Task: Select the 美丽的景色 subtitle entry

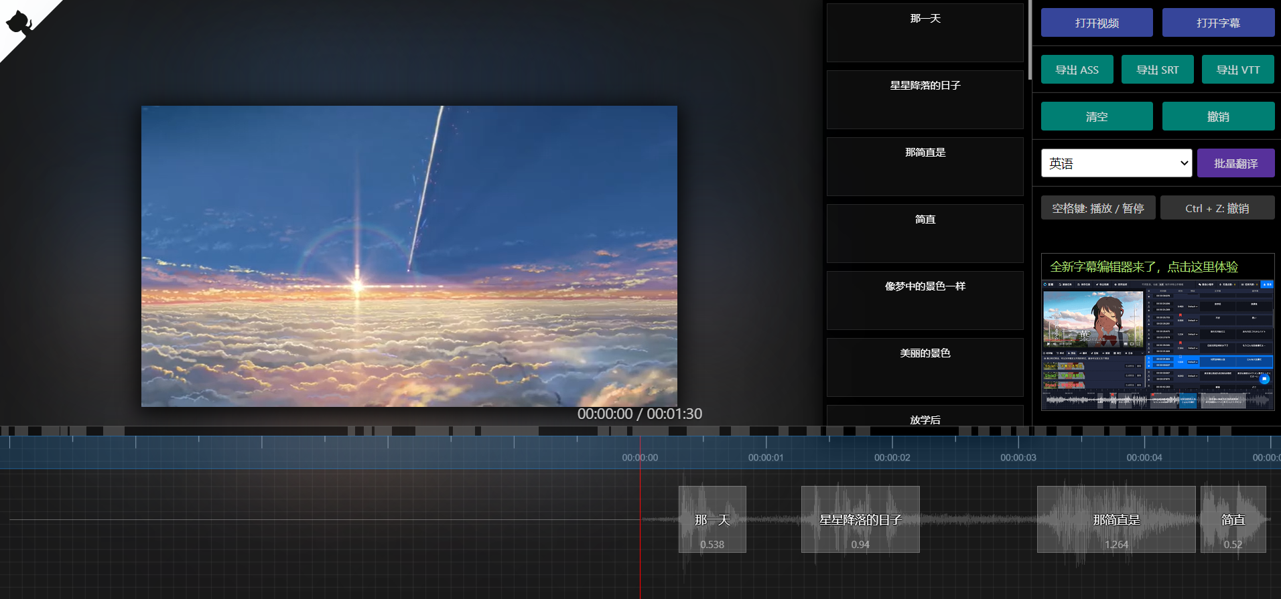Action: click(x=925, y=367)
